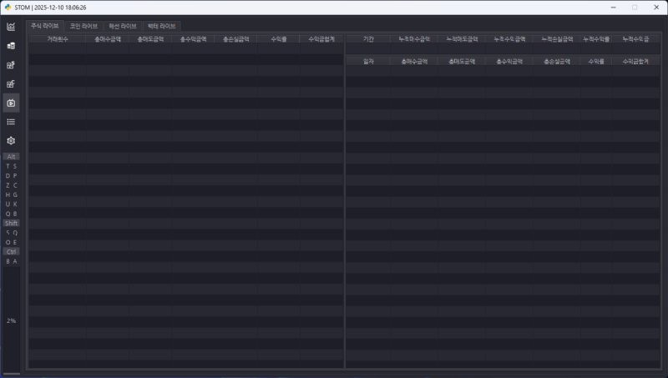
Task: Select the 백테 라이브 tab
Action: pyautogui.click(x=162, y=26)
